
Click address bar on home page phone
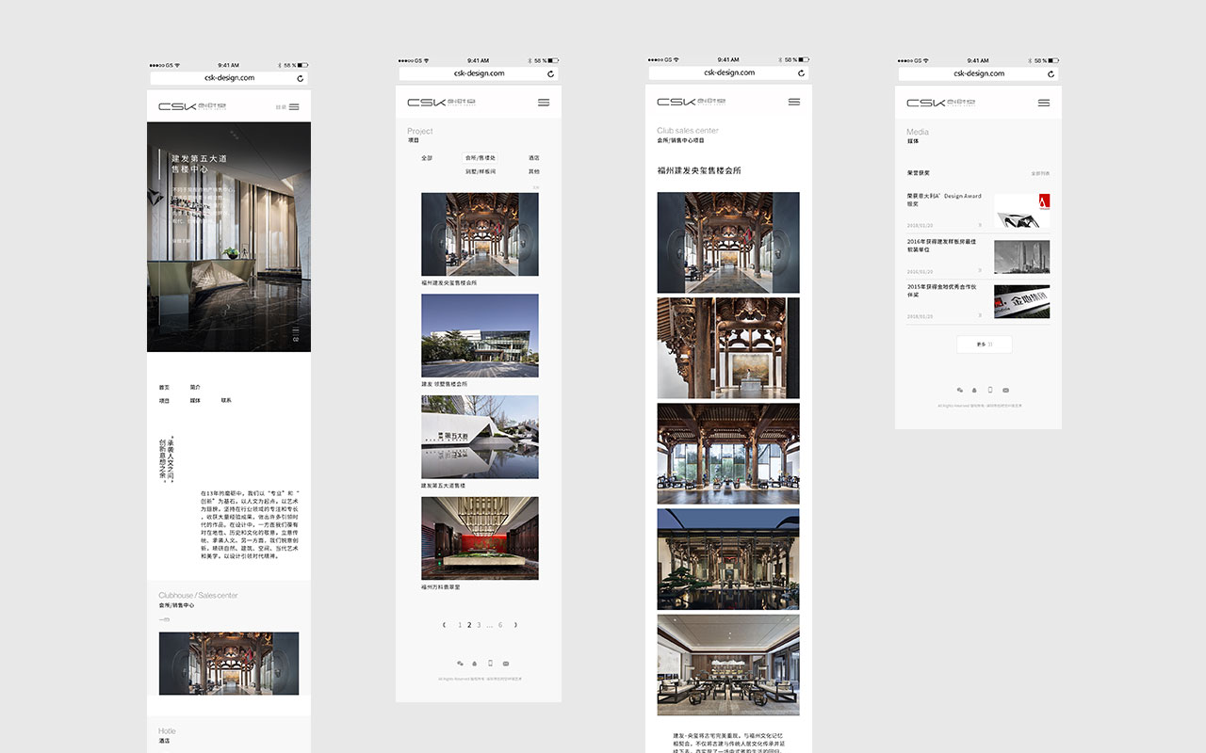(229, 78)
